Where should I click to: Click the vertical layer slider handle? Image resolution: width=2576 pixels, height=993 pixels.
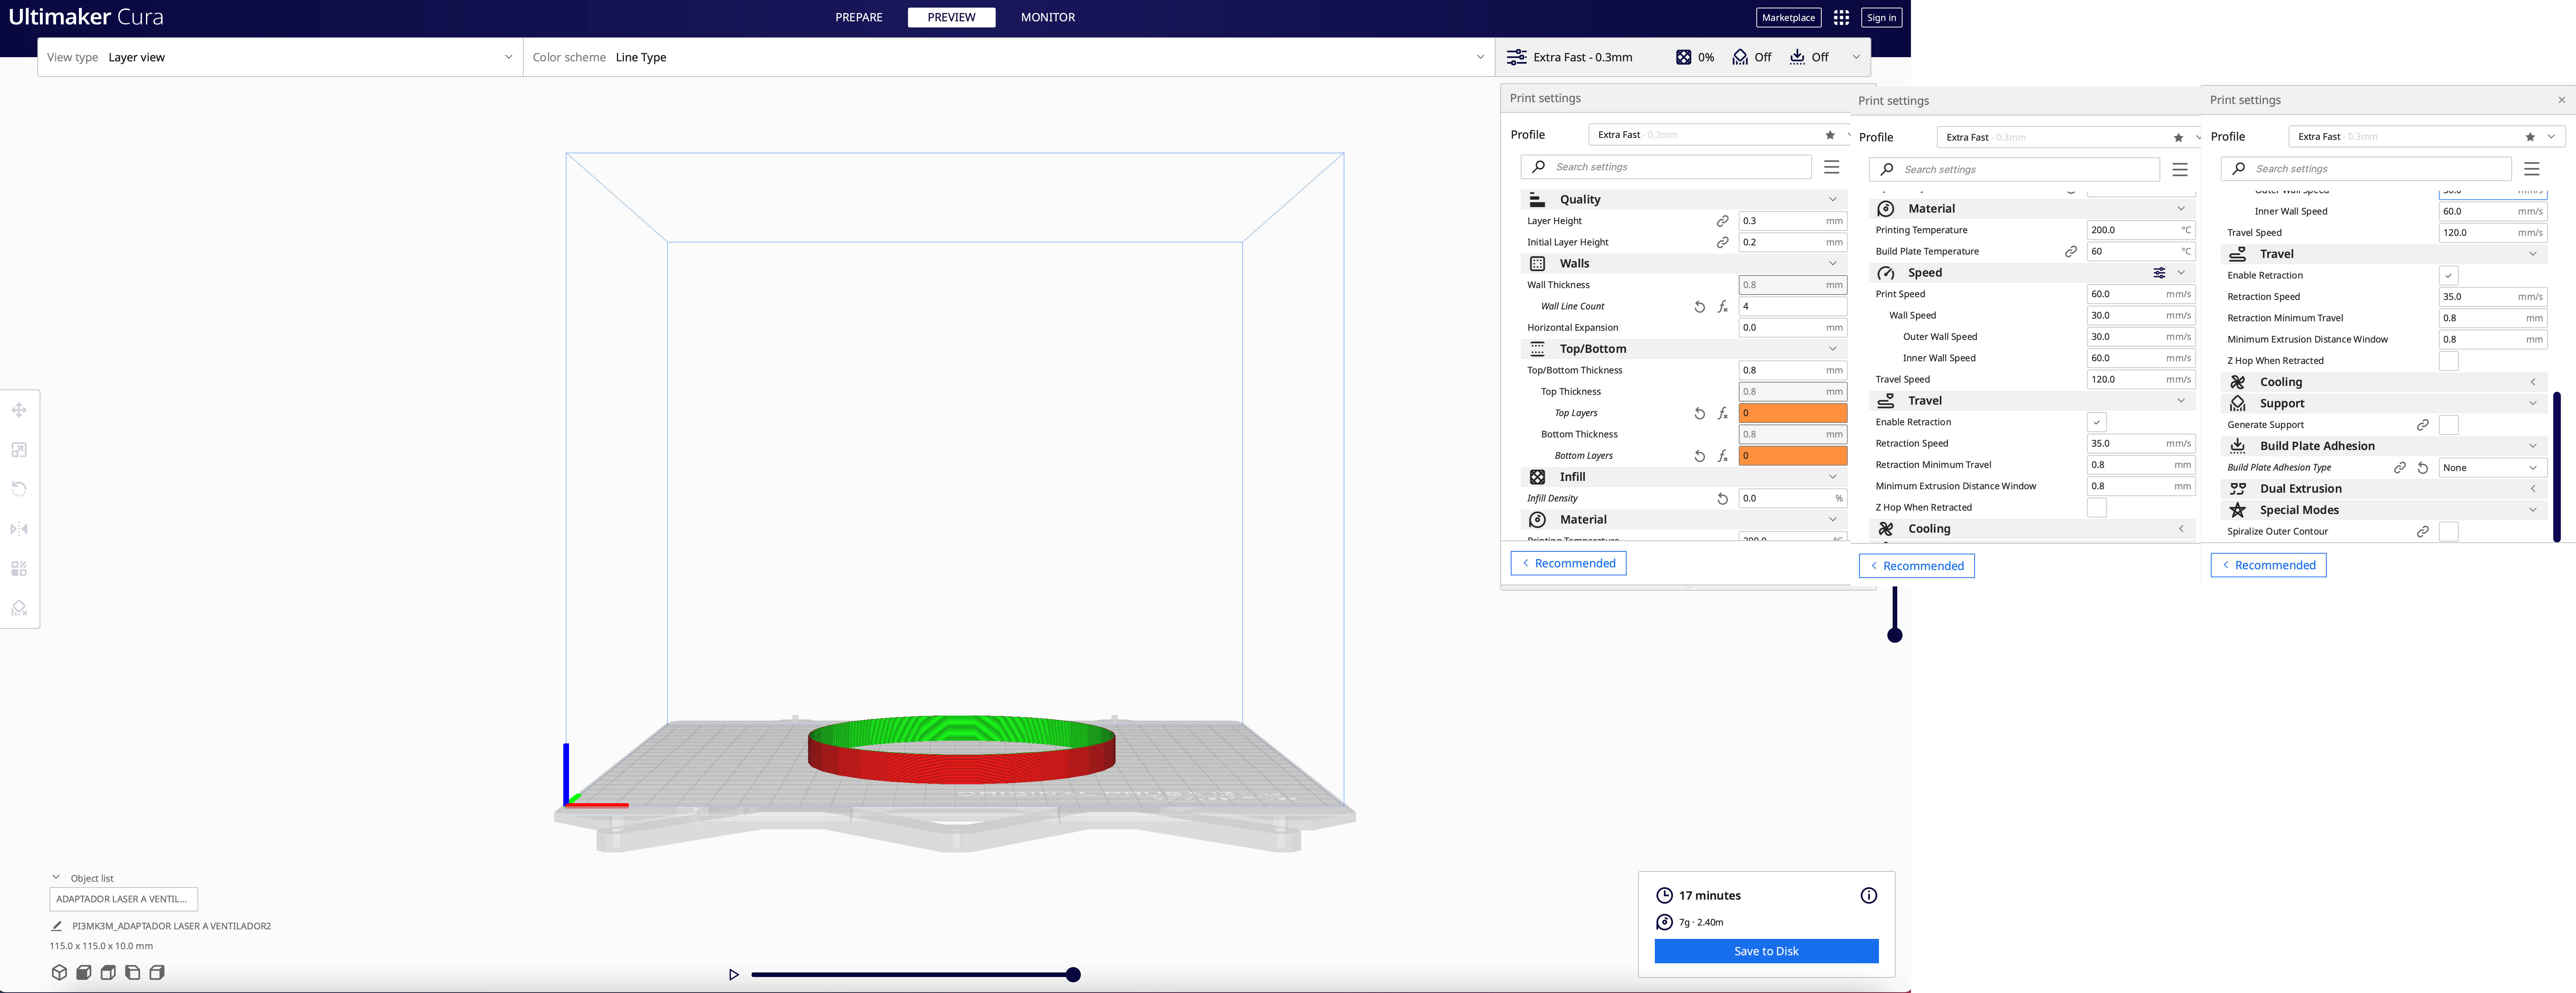pyautogui.click(x=1894, y=636)
